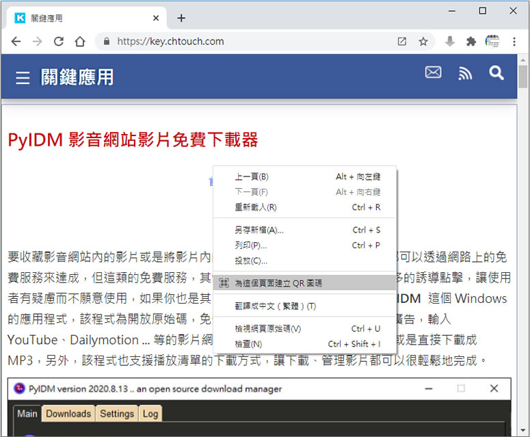Select 翻譯成中文（繁體）(T) menu entry
Screen dimensions: 530x437
[304, 306]
